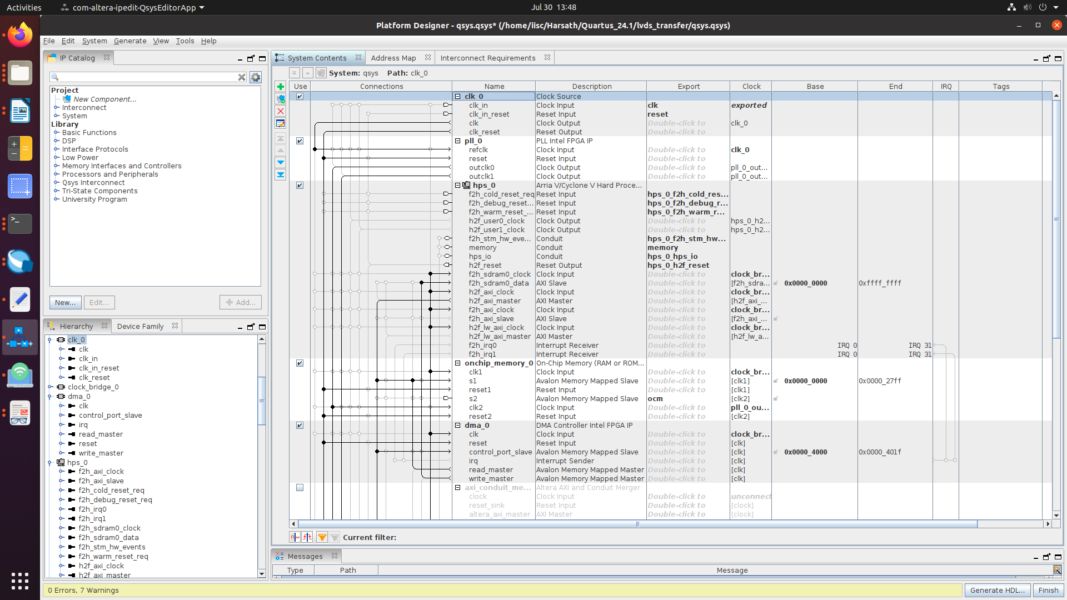1067x600 pixels.
Task: Open the Generate menu
Action: click(x=130, y=41)
